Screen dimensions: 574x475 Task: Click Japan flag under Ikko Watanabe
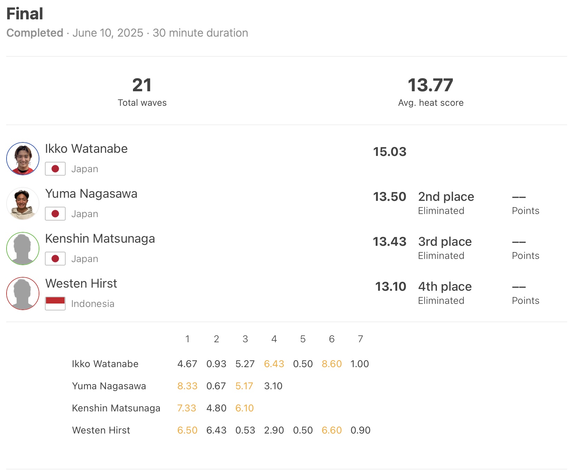[x=55, y=169]
